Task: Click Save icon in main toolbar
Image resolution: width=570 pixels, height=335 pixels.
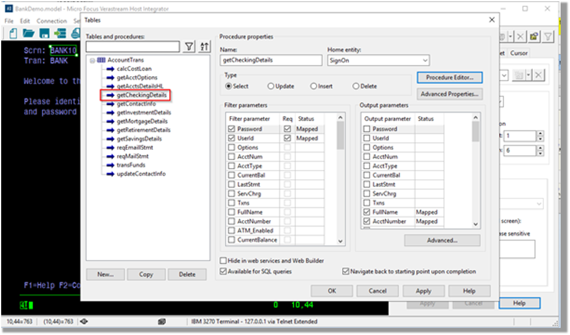Action: click(x=44, y=34)
